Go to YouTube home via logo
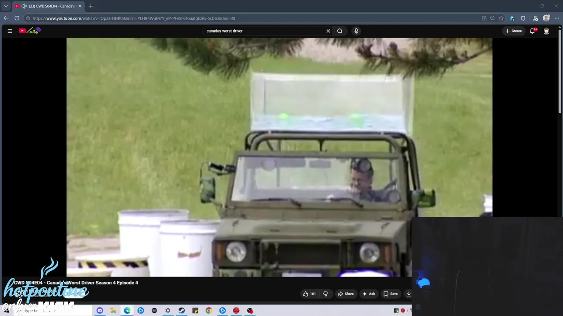This screenshot has width=563, height=316. (30, 31)
